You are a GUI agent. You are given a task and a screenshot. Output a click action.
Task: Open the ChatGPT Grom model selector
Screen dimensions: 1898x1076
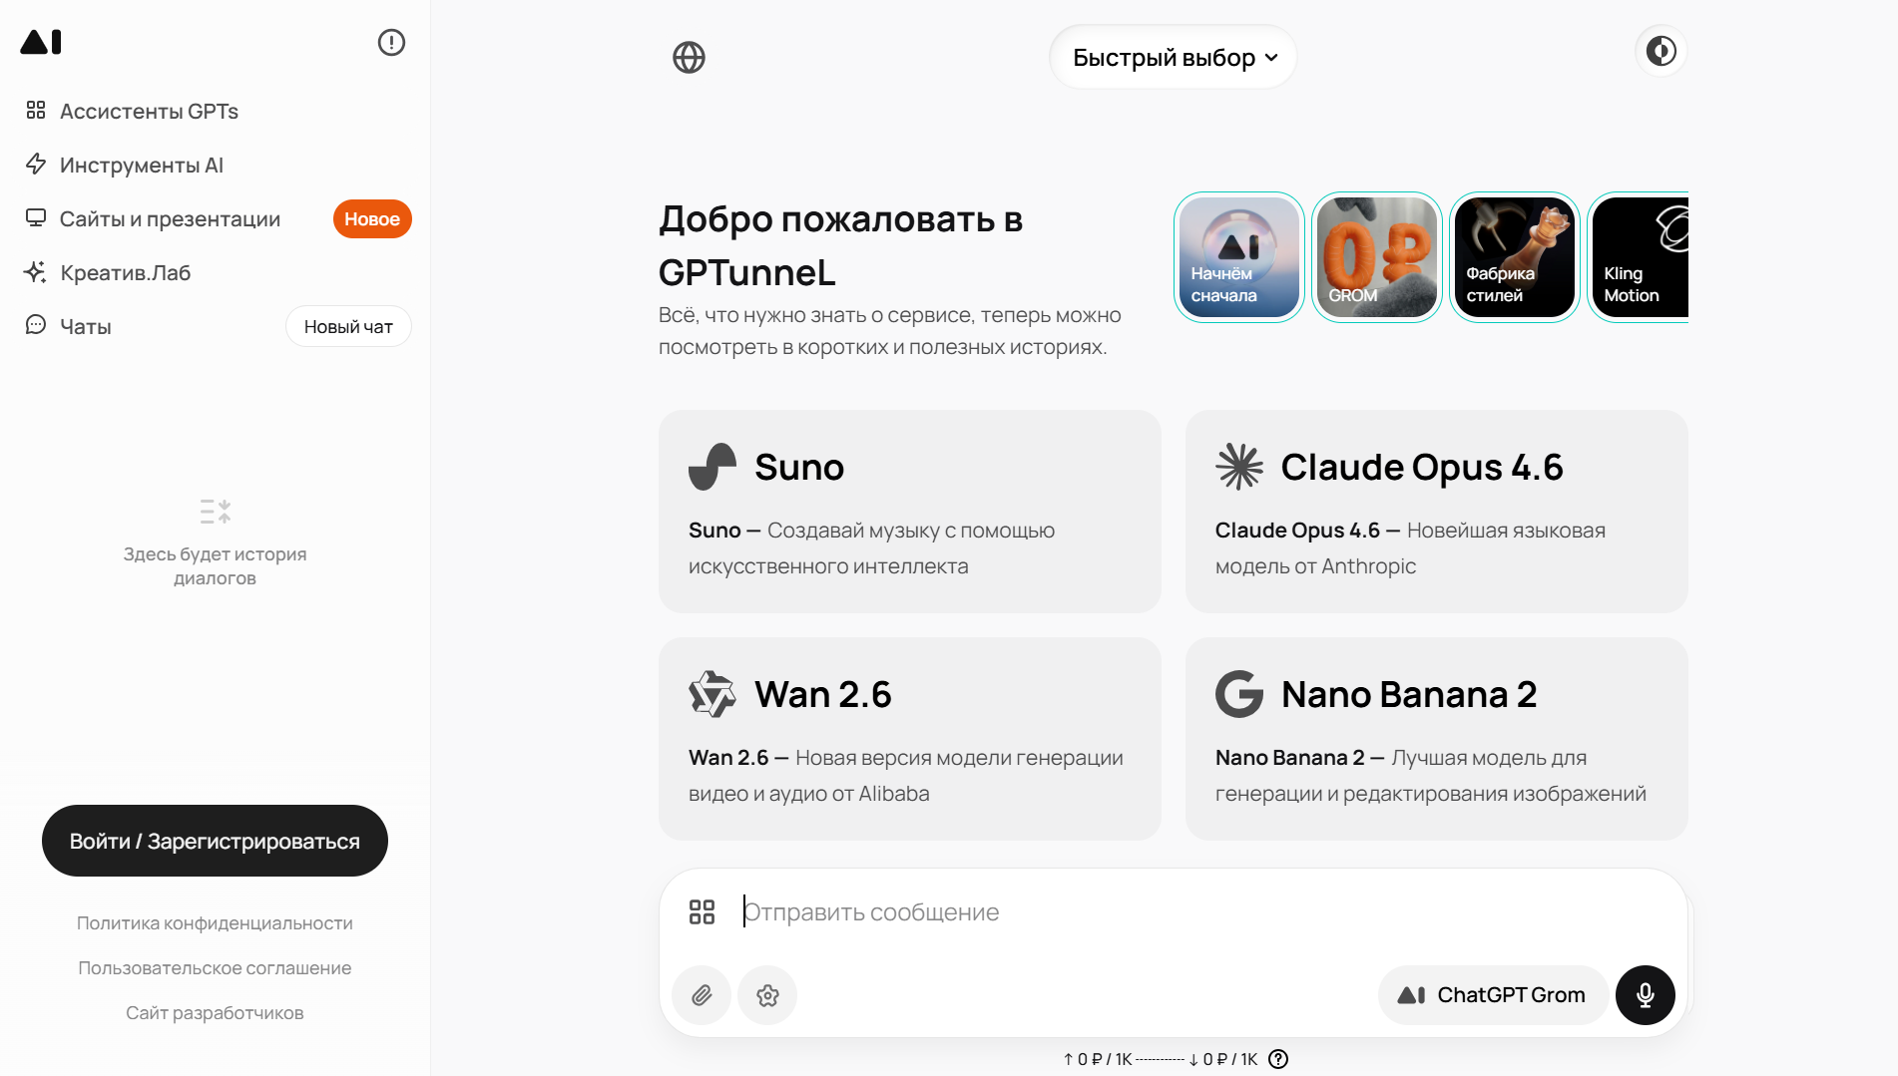1493,995
